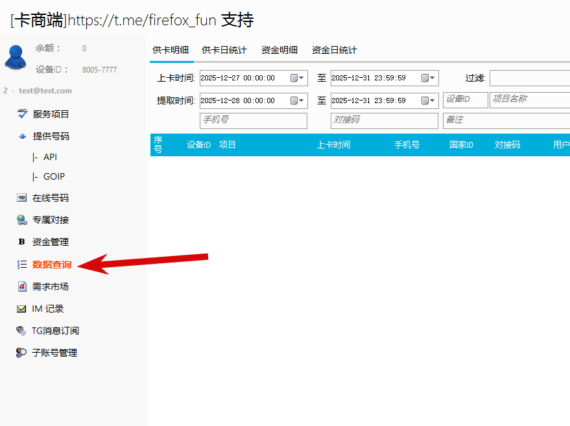Switch to the 供卡明细 tab
Image resolution: width=570 pixels, height=426 pixels.
coord(171,50)
